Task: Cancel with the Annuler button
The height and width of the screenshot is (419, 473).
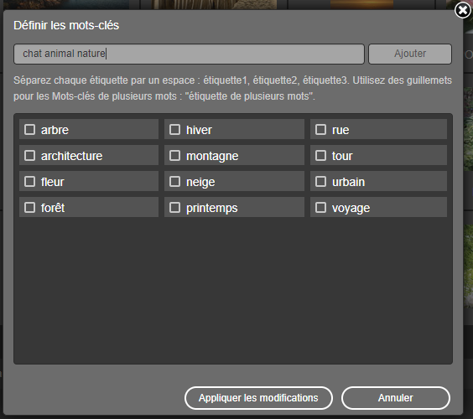Action: click(x=396, y=398)
